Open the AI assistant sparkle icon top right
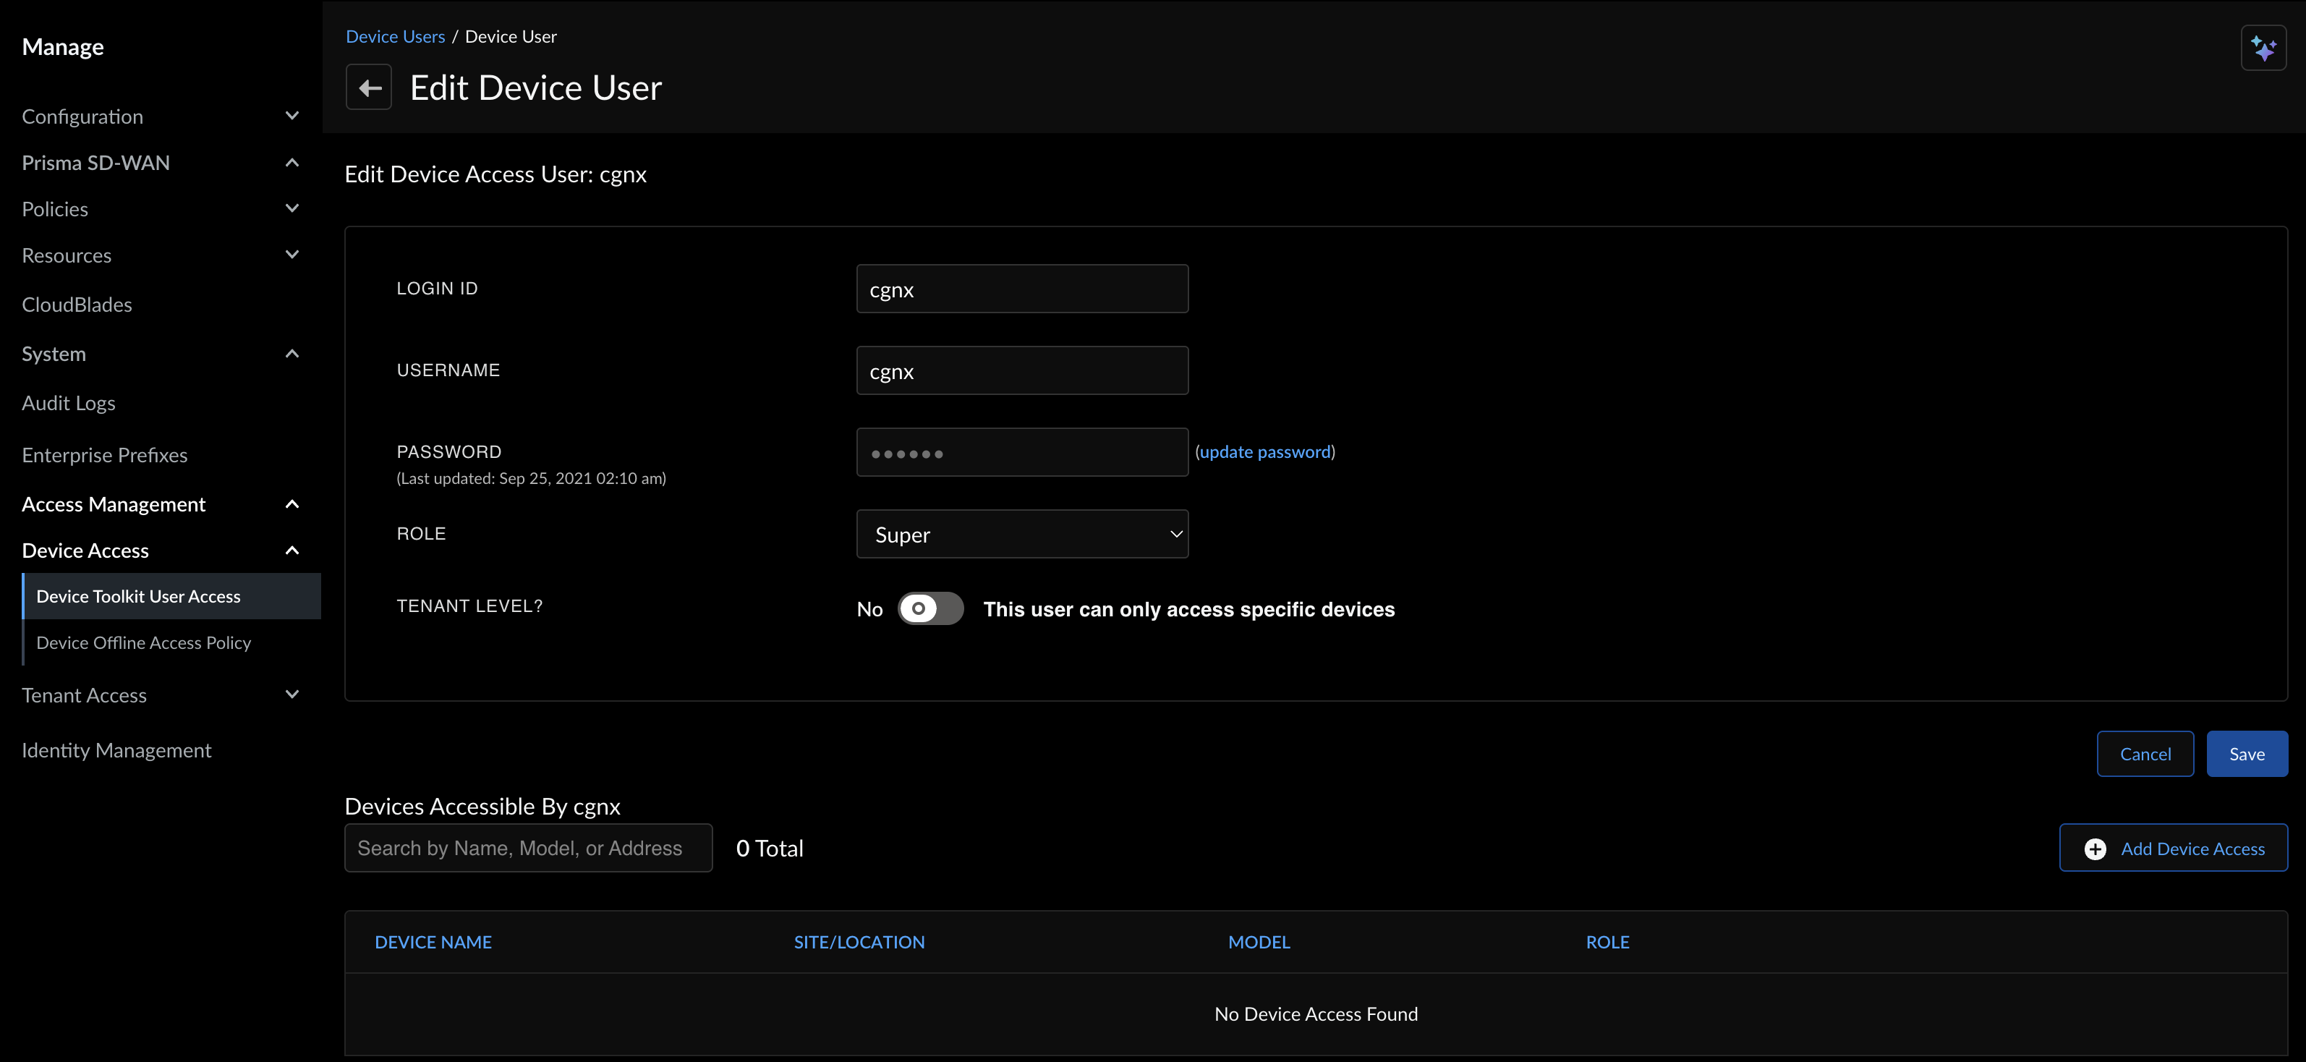 [x=2263, y=48]
